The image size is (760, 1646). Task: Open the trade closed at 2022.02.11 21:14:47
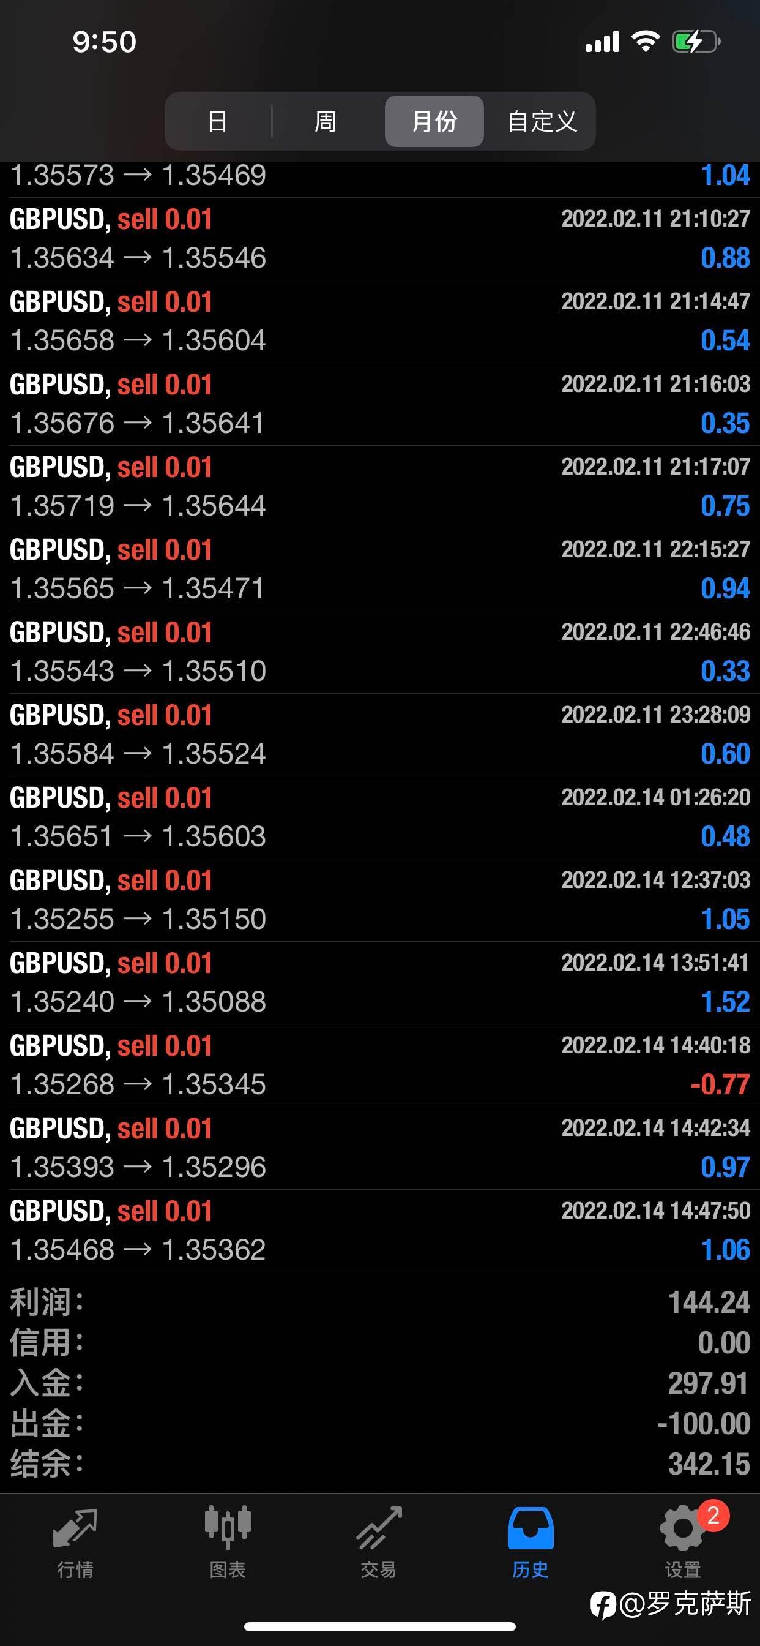pos(380,321)
